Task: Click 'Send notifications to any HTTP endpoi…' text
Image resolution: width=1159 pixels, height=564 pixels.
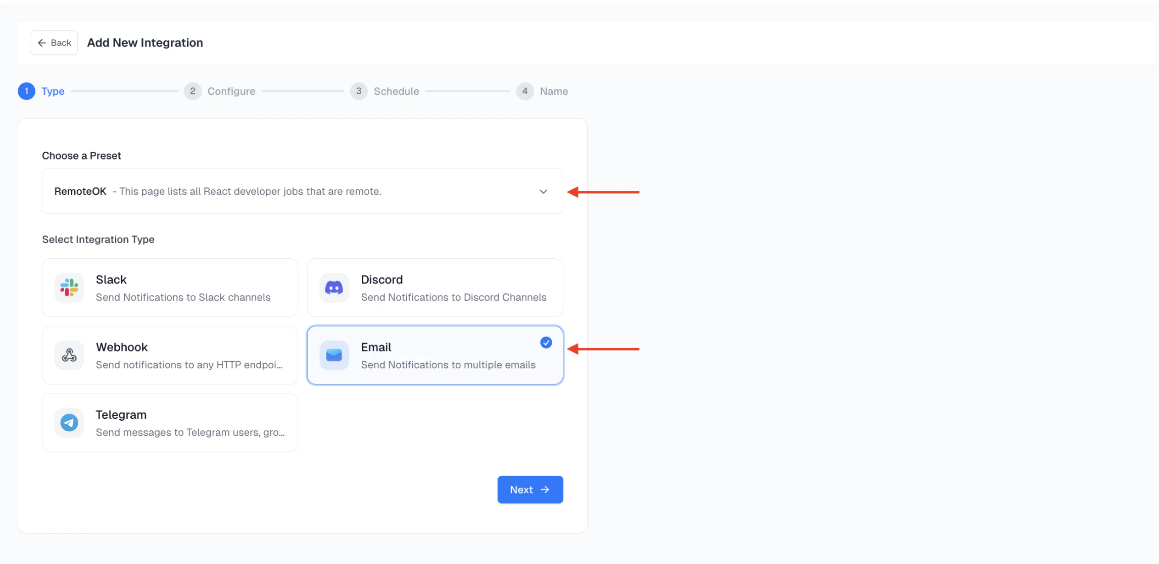Action: (x=189, y=365)
